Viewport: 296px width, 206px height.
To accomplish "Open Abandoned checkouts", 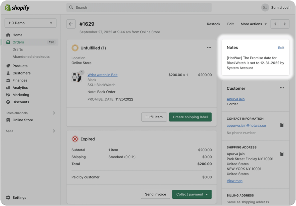I will tap(31, 56).
